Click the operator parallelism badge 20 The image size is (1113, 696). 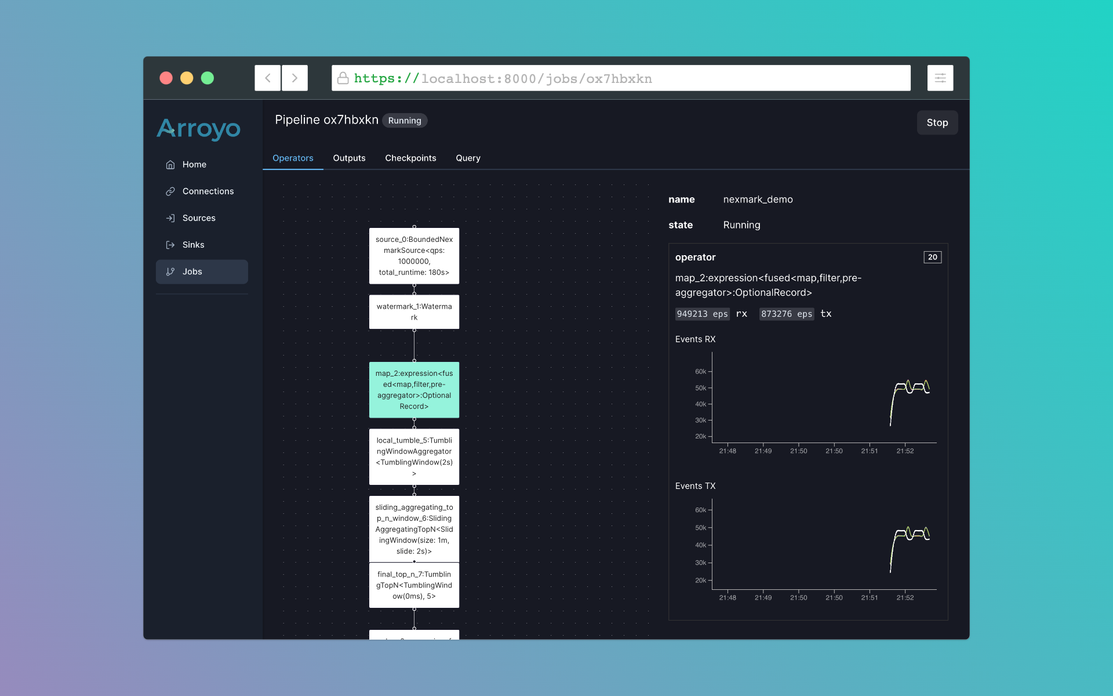tap(932, 257)
